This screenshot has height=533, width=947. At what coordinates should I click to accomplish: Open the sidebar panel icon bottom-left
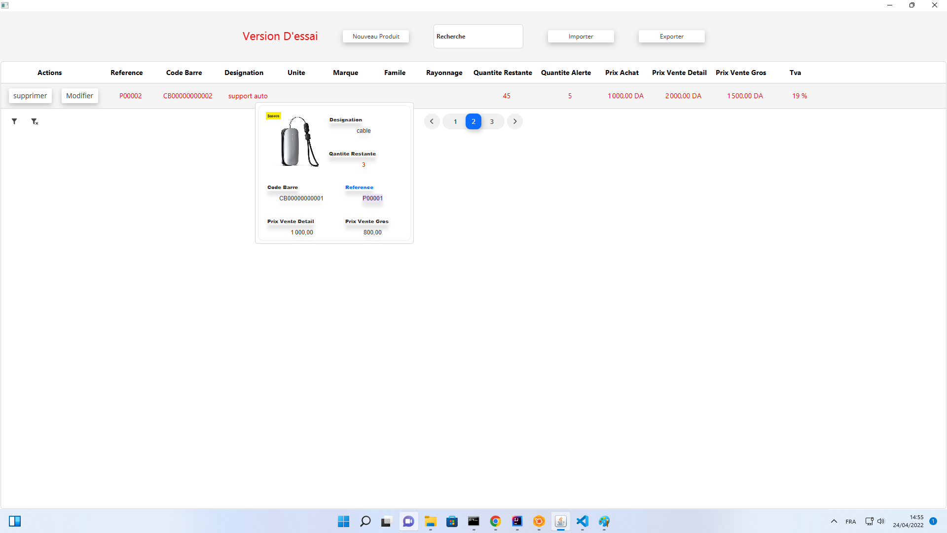coord(15,521)
